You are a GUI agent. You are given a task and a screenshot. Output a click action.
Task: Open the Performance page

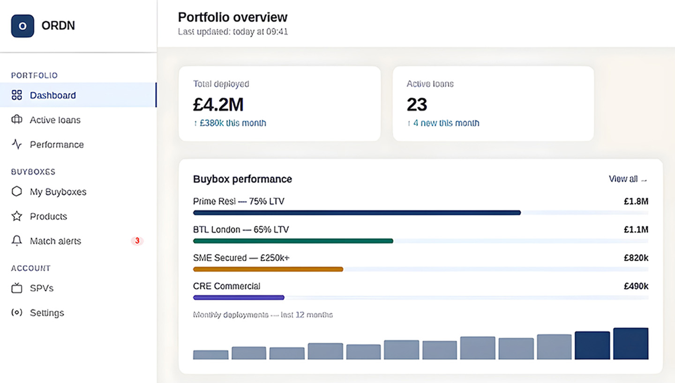coord(78,144)
